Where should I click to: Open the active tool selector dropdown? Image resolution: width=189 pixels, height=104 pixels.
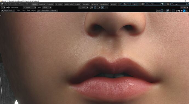[3, 7]
